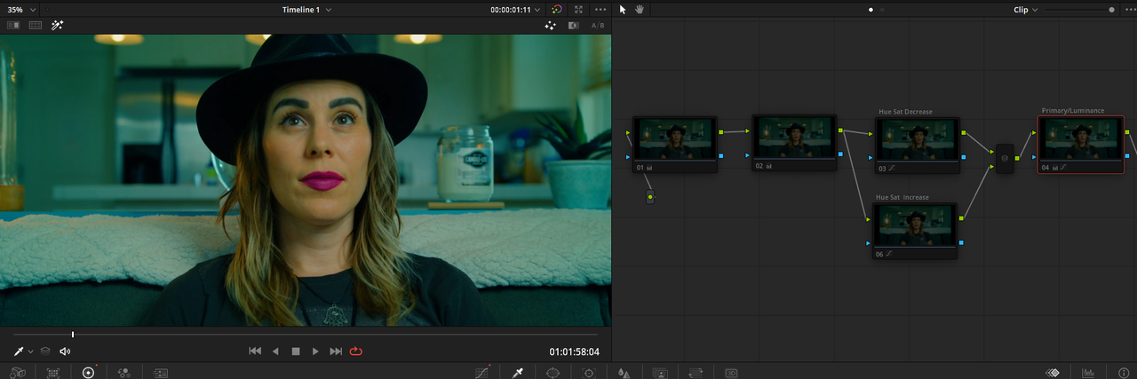
Task: Stop playback
Action: [296, 351]
